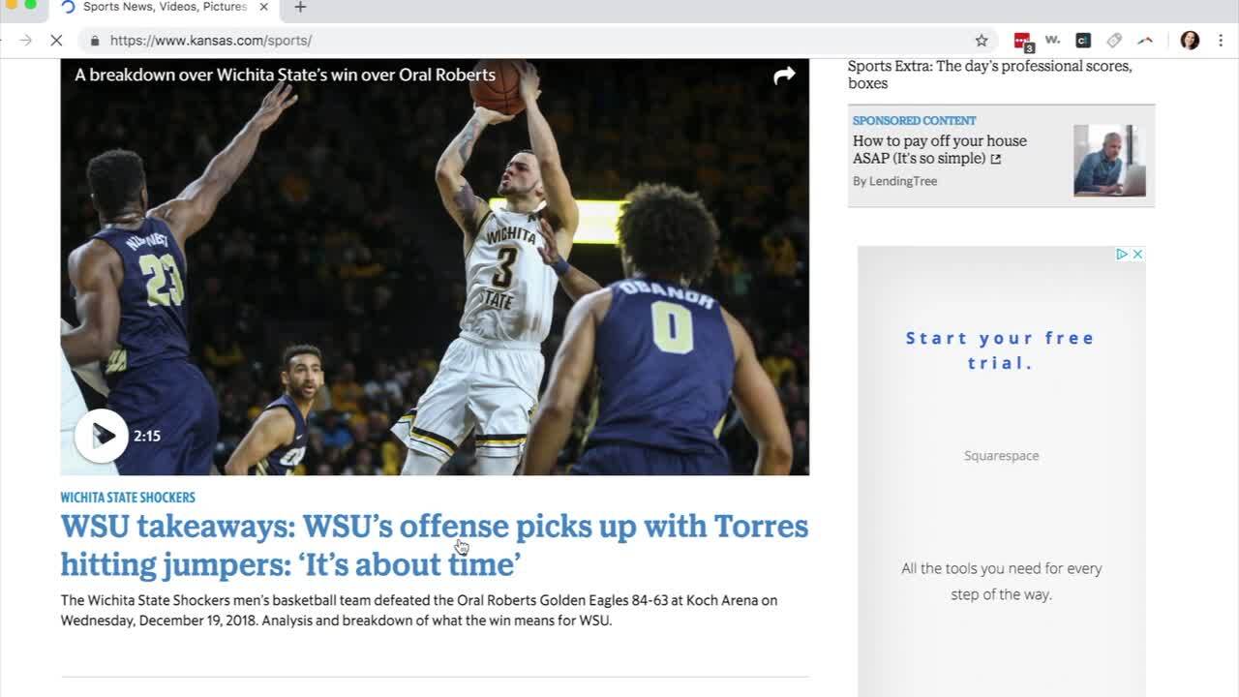Open the Chrome profile avatar

coord(1190,41)
